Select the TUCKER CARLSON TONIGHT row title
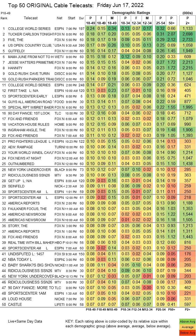This screenshot has height=336, width=196. click(x=31, y=34)
